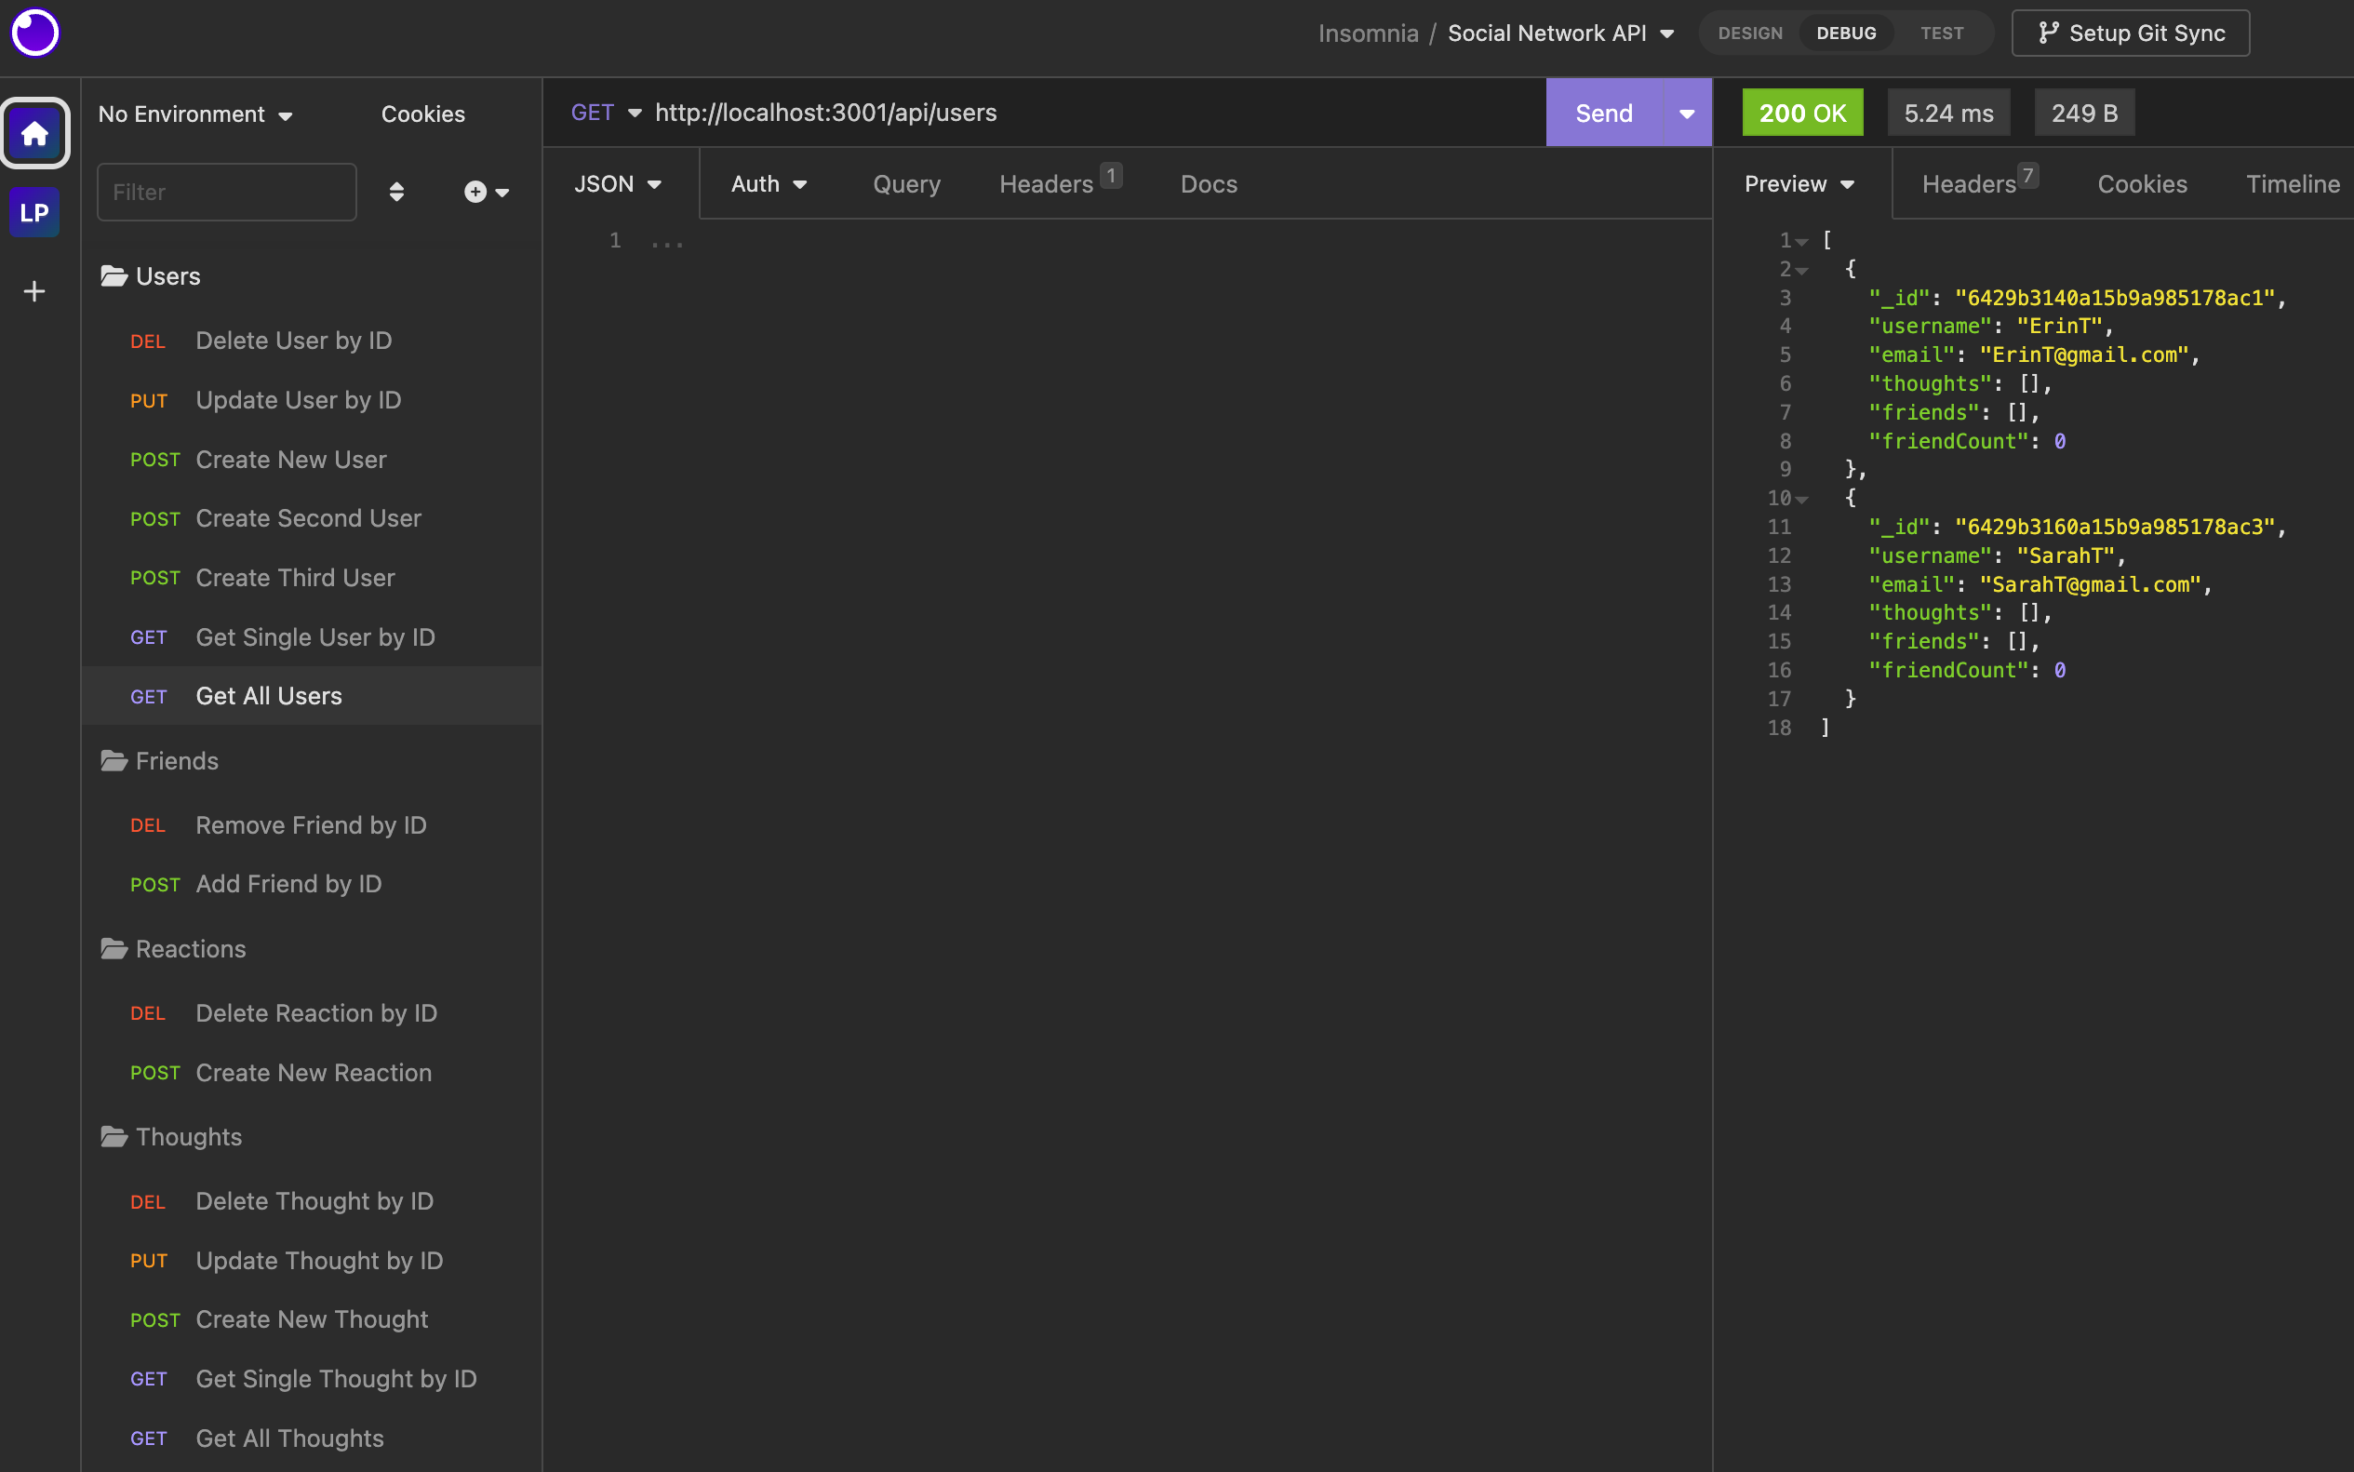The height and width of the screenshot is (1472, 2354).
Task: Click the Insomnia logo in top left corner
Action: pyautogui.click(x=35, y=33)
